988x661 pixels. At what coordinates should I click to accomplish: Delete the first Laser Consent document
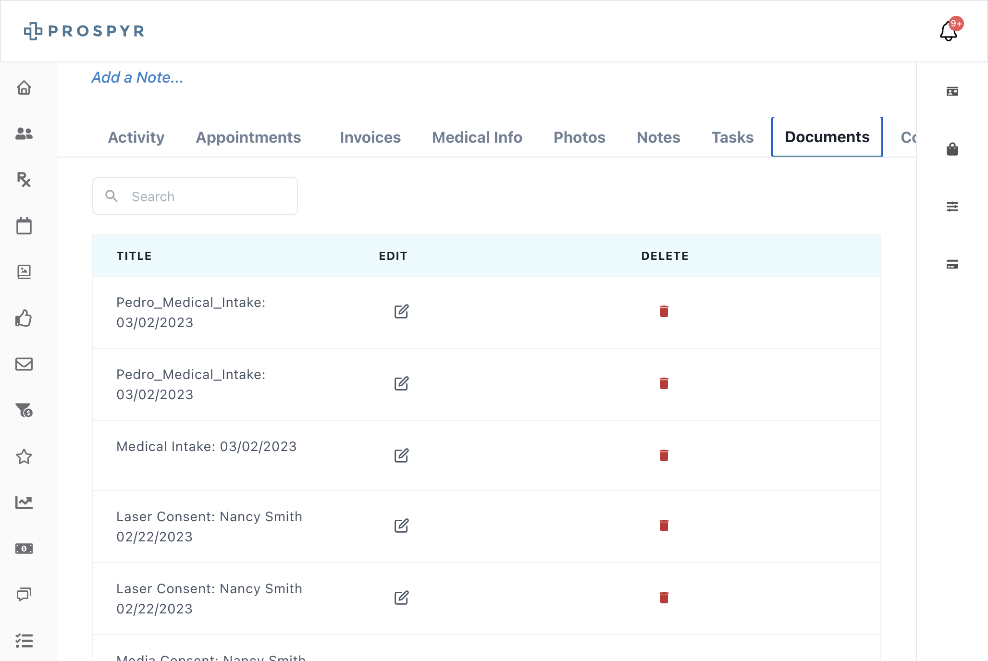(664, 526)
